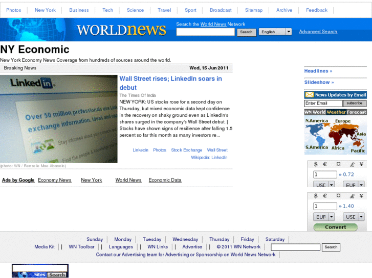Click the Ads by Google label

(18, 180)
